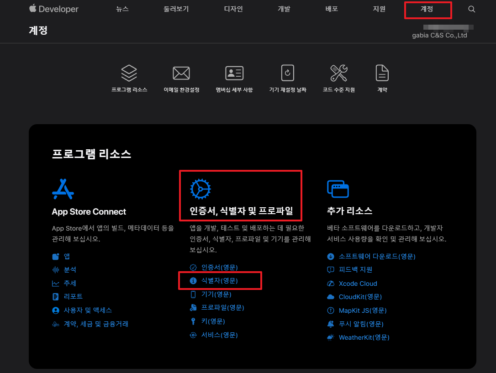The width and height of the screenshot is (496, 373).
Task: Open the 소프트웨어 다운로드(영문) link
Action: pos(377,257)
